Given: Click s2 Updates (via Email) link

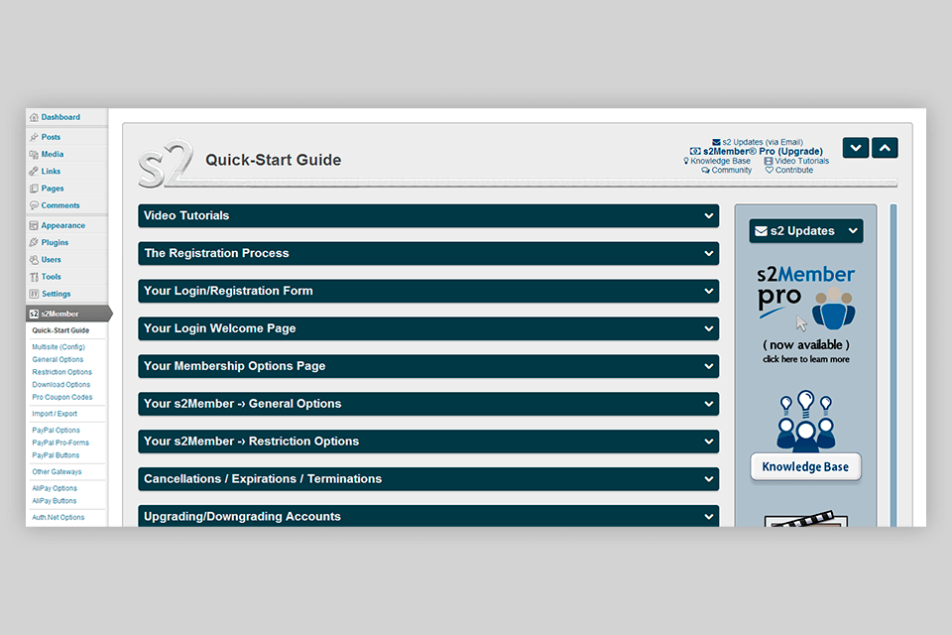Looking at the screenshot, I should [x=757, y=142].
